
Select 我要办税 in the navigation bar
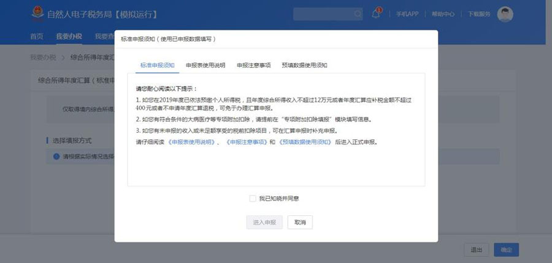[68, 37]
